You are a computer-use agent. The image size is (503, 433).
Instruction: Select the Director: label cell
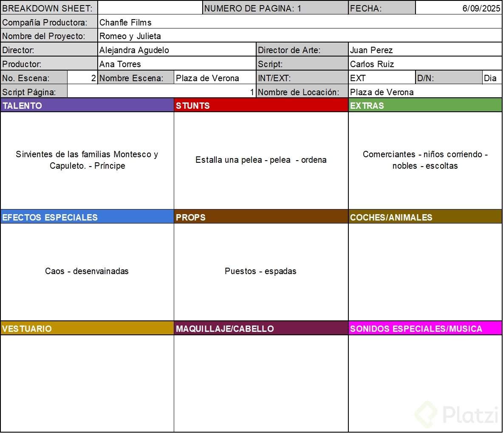pyautogui.click(x=49, y=50)
